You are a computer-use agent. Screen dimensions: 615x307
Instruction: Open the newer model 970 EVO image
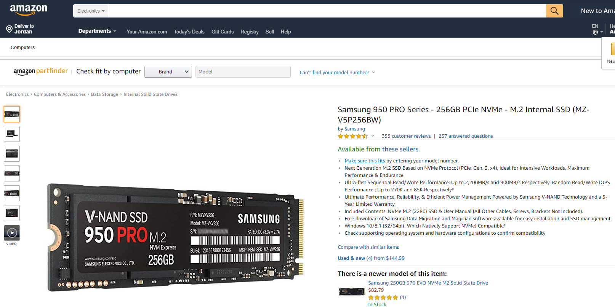click(352, 292)
